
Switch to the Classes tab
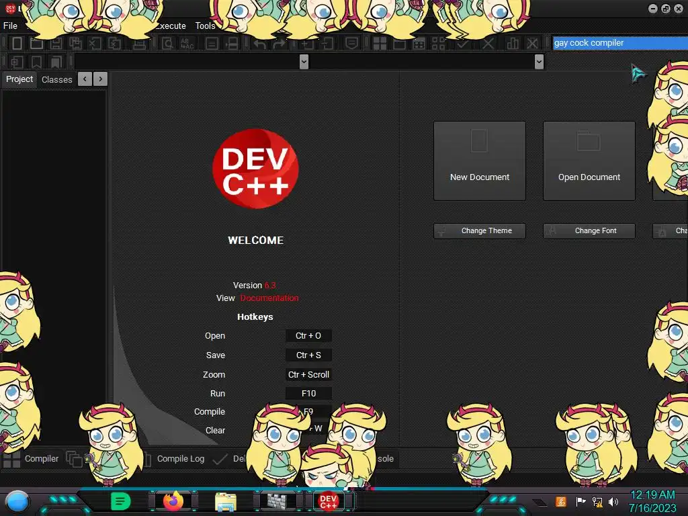57,79
